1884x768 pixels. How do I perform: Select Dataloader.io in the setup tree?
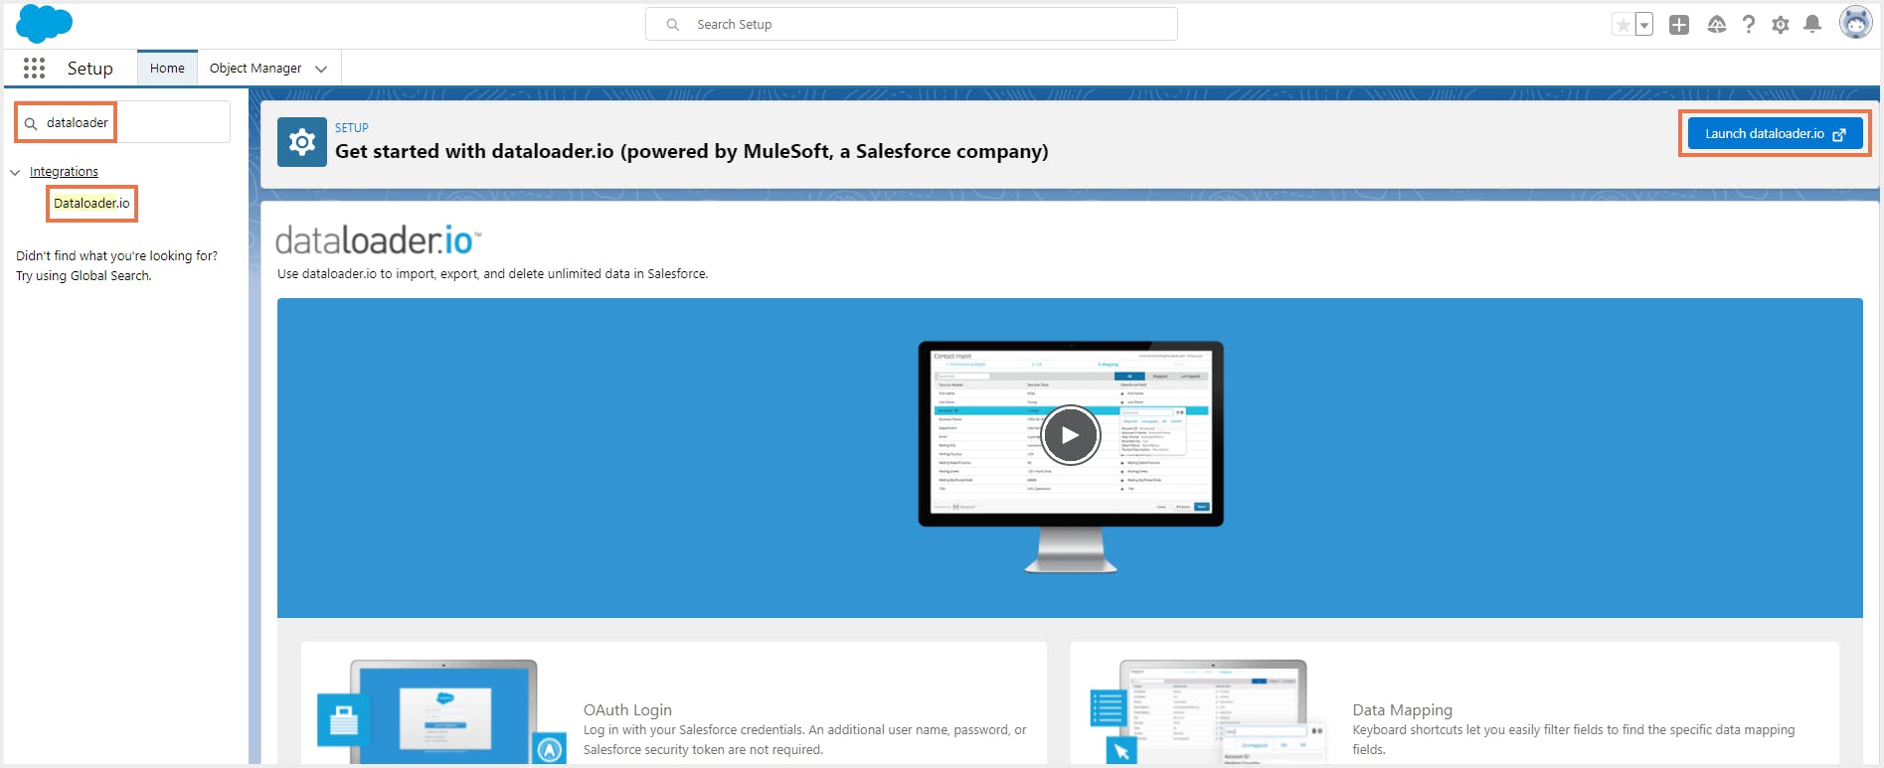point(91,203)
